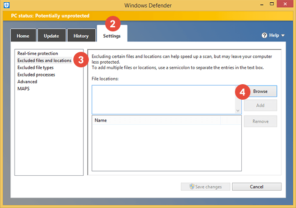
Task: Click the Browse button
Action: click(x=260, y=91)
